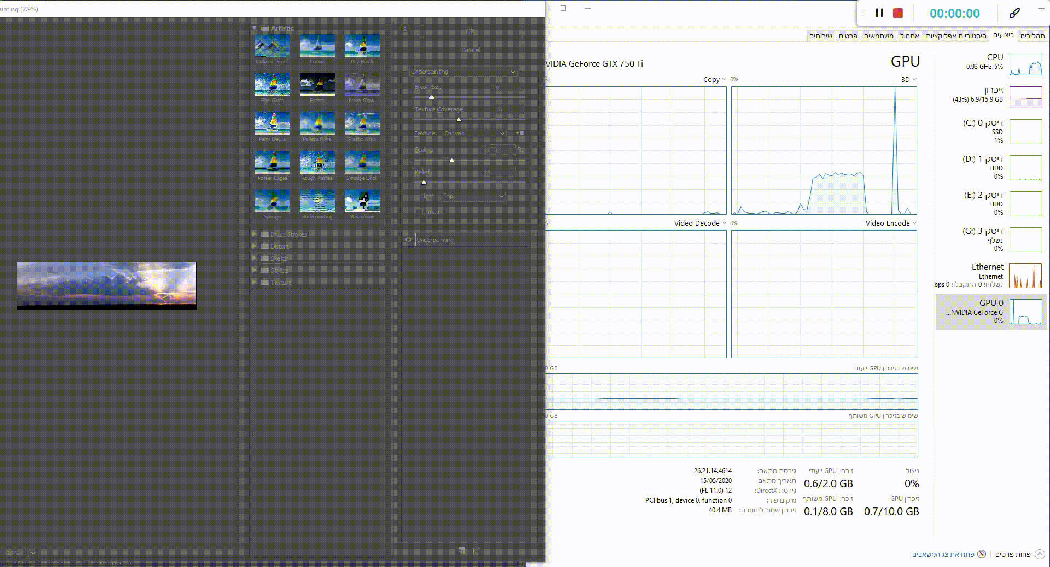Select CPU in the performance sidebar
The height and width of the screenshot is (567, 1050).
click(x=991, y=64)
